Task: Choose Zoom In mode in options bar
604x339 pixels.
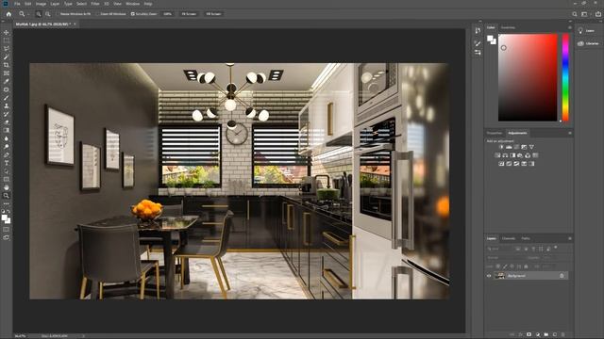Action: pos(39,14)
